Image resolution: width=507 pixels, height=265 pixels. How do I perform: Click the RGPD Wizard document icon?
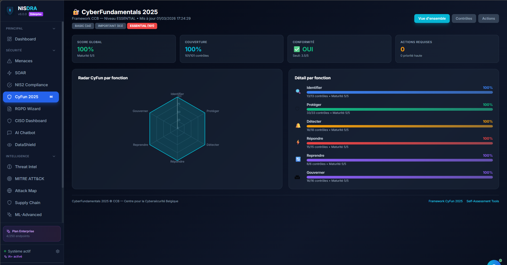point(9,109)
